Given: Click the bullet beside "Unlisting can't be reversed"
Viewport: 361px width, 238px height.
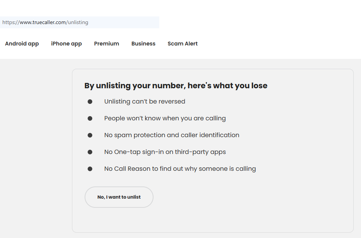Looking at the screenshot, I should 90,102.
